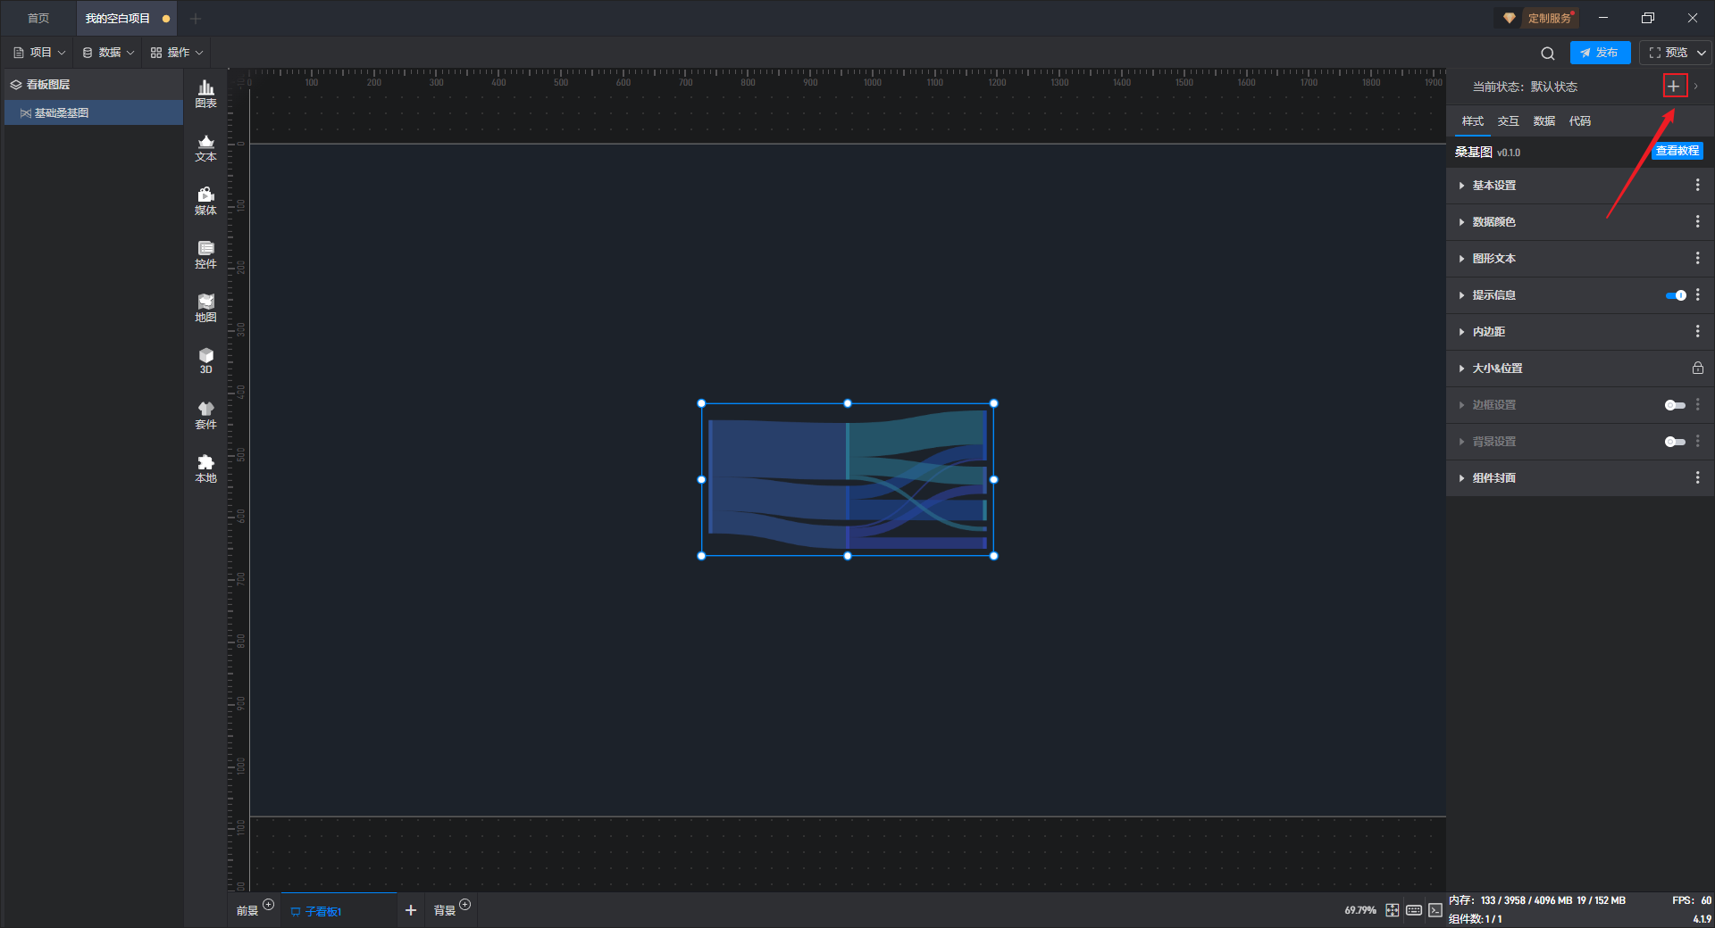Enable the 边框设置 switch
1715x928 pixels.
pyautogui.click(x=1676, y=405)
